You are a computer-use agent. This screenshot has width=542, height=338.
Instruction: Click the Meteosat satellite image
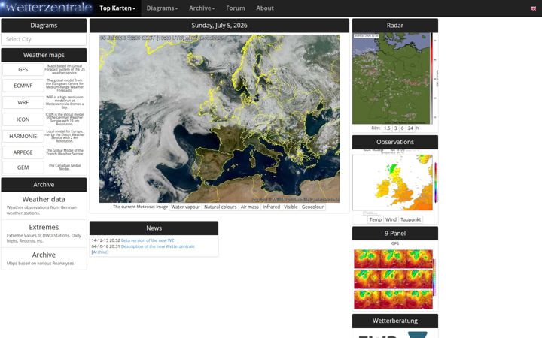[219, 119]
